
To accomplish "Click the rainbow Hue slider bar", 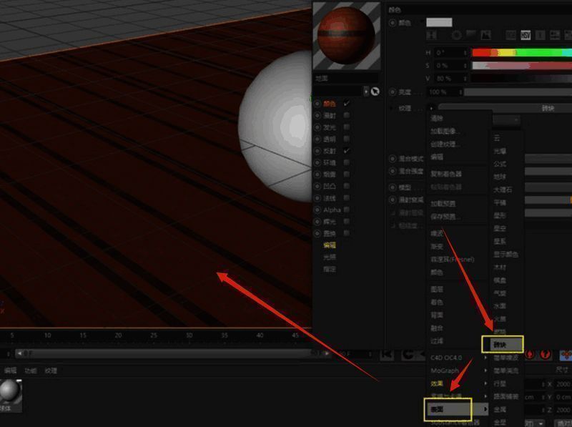I will (x=521, y=52).
